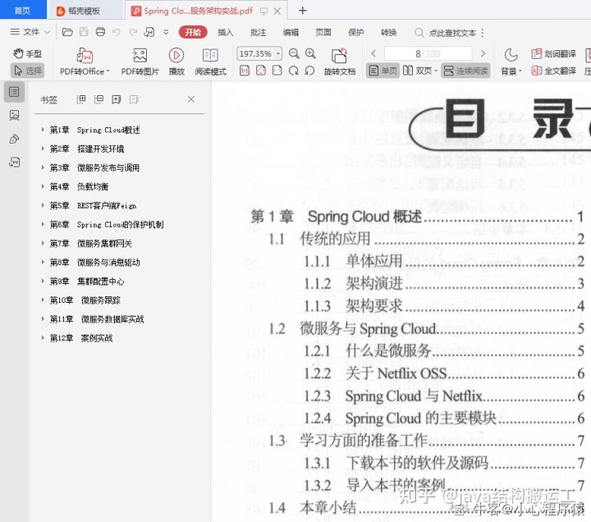
Task: Click the redo arrow icon
Action: point(133,32)
